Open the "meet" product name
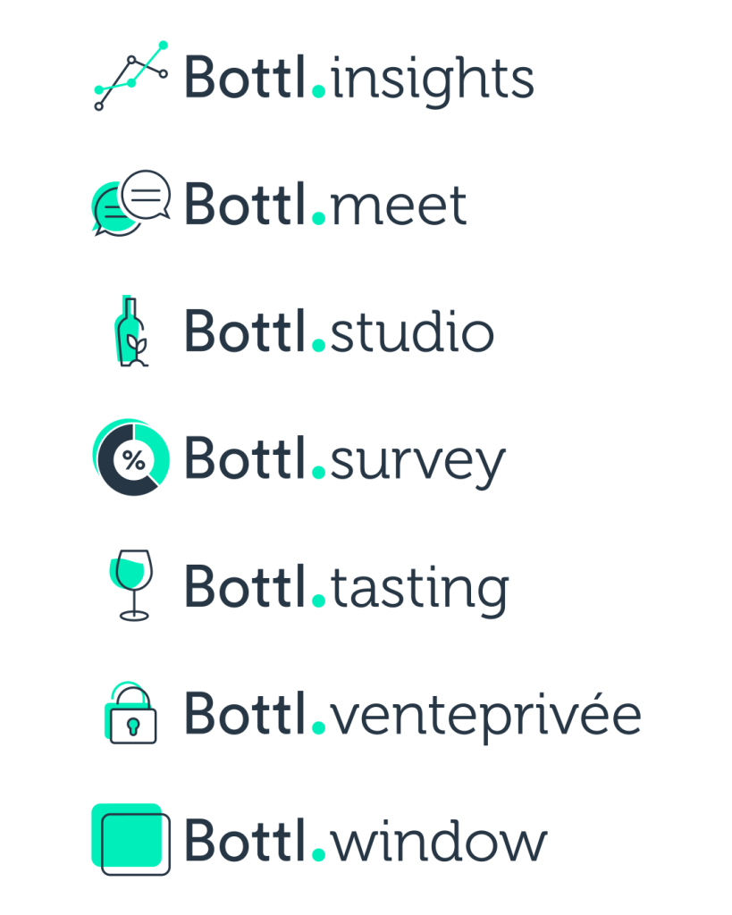This screenshot has width=732, height=915. click(x=398, y=206)
